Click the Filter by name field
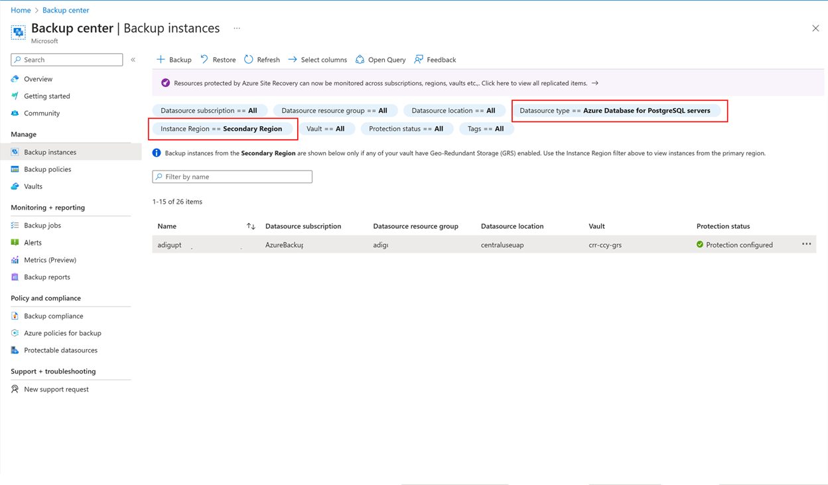The image size is (828, 485). pos(232,176)
